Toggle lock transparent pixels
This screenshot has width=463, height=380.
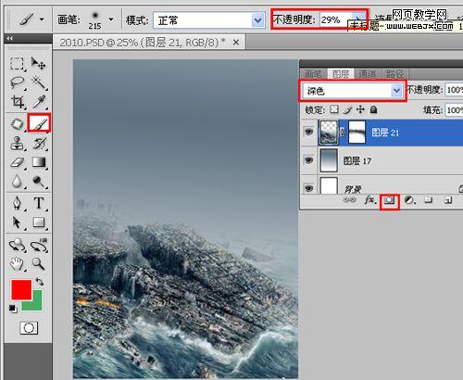(334, 109)
